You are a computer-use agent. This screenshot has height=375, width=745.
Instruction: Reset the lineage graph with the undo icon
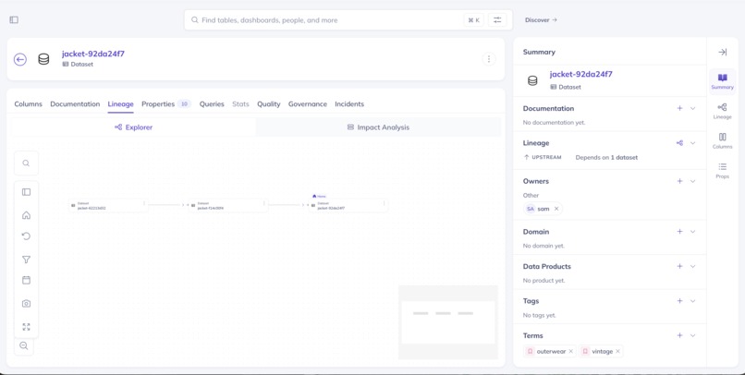26,236
